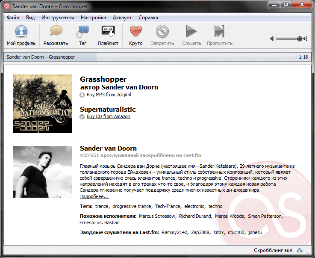Click the Скробблинг вкл status text
The image size is (315, 258).
273,250
